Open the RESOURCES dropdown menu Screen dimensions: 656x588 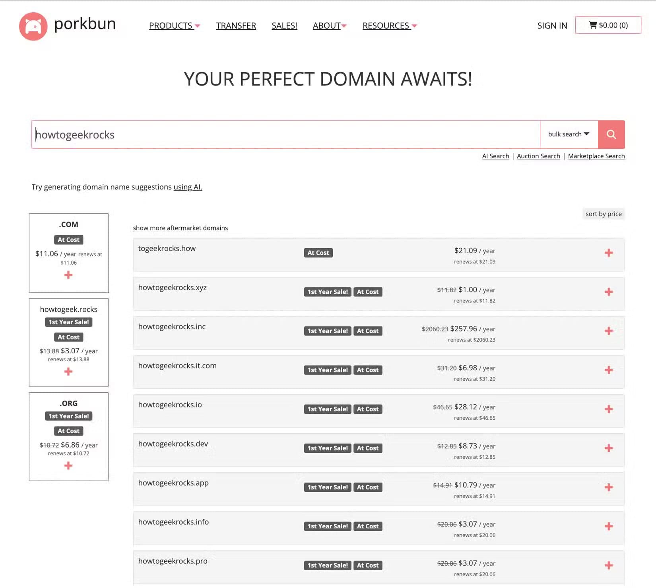click(x=390, y=25)
